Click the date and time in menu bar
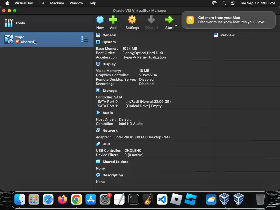 click(257, 3)
